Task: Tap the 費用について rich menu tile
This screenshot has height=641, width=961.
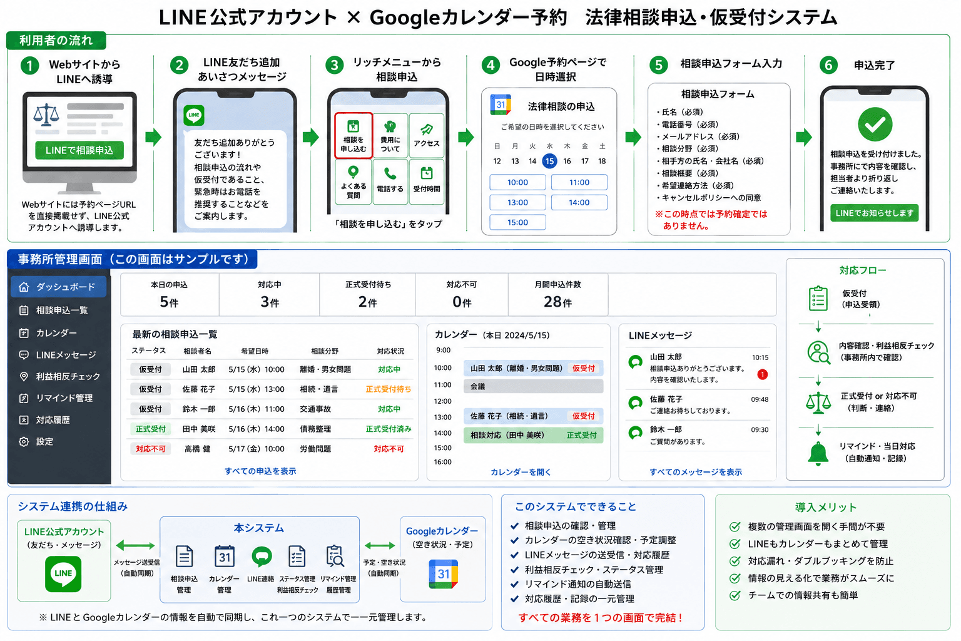Action: click(390, 136)
